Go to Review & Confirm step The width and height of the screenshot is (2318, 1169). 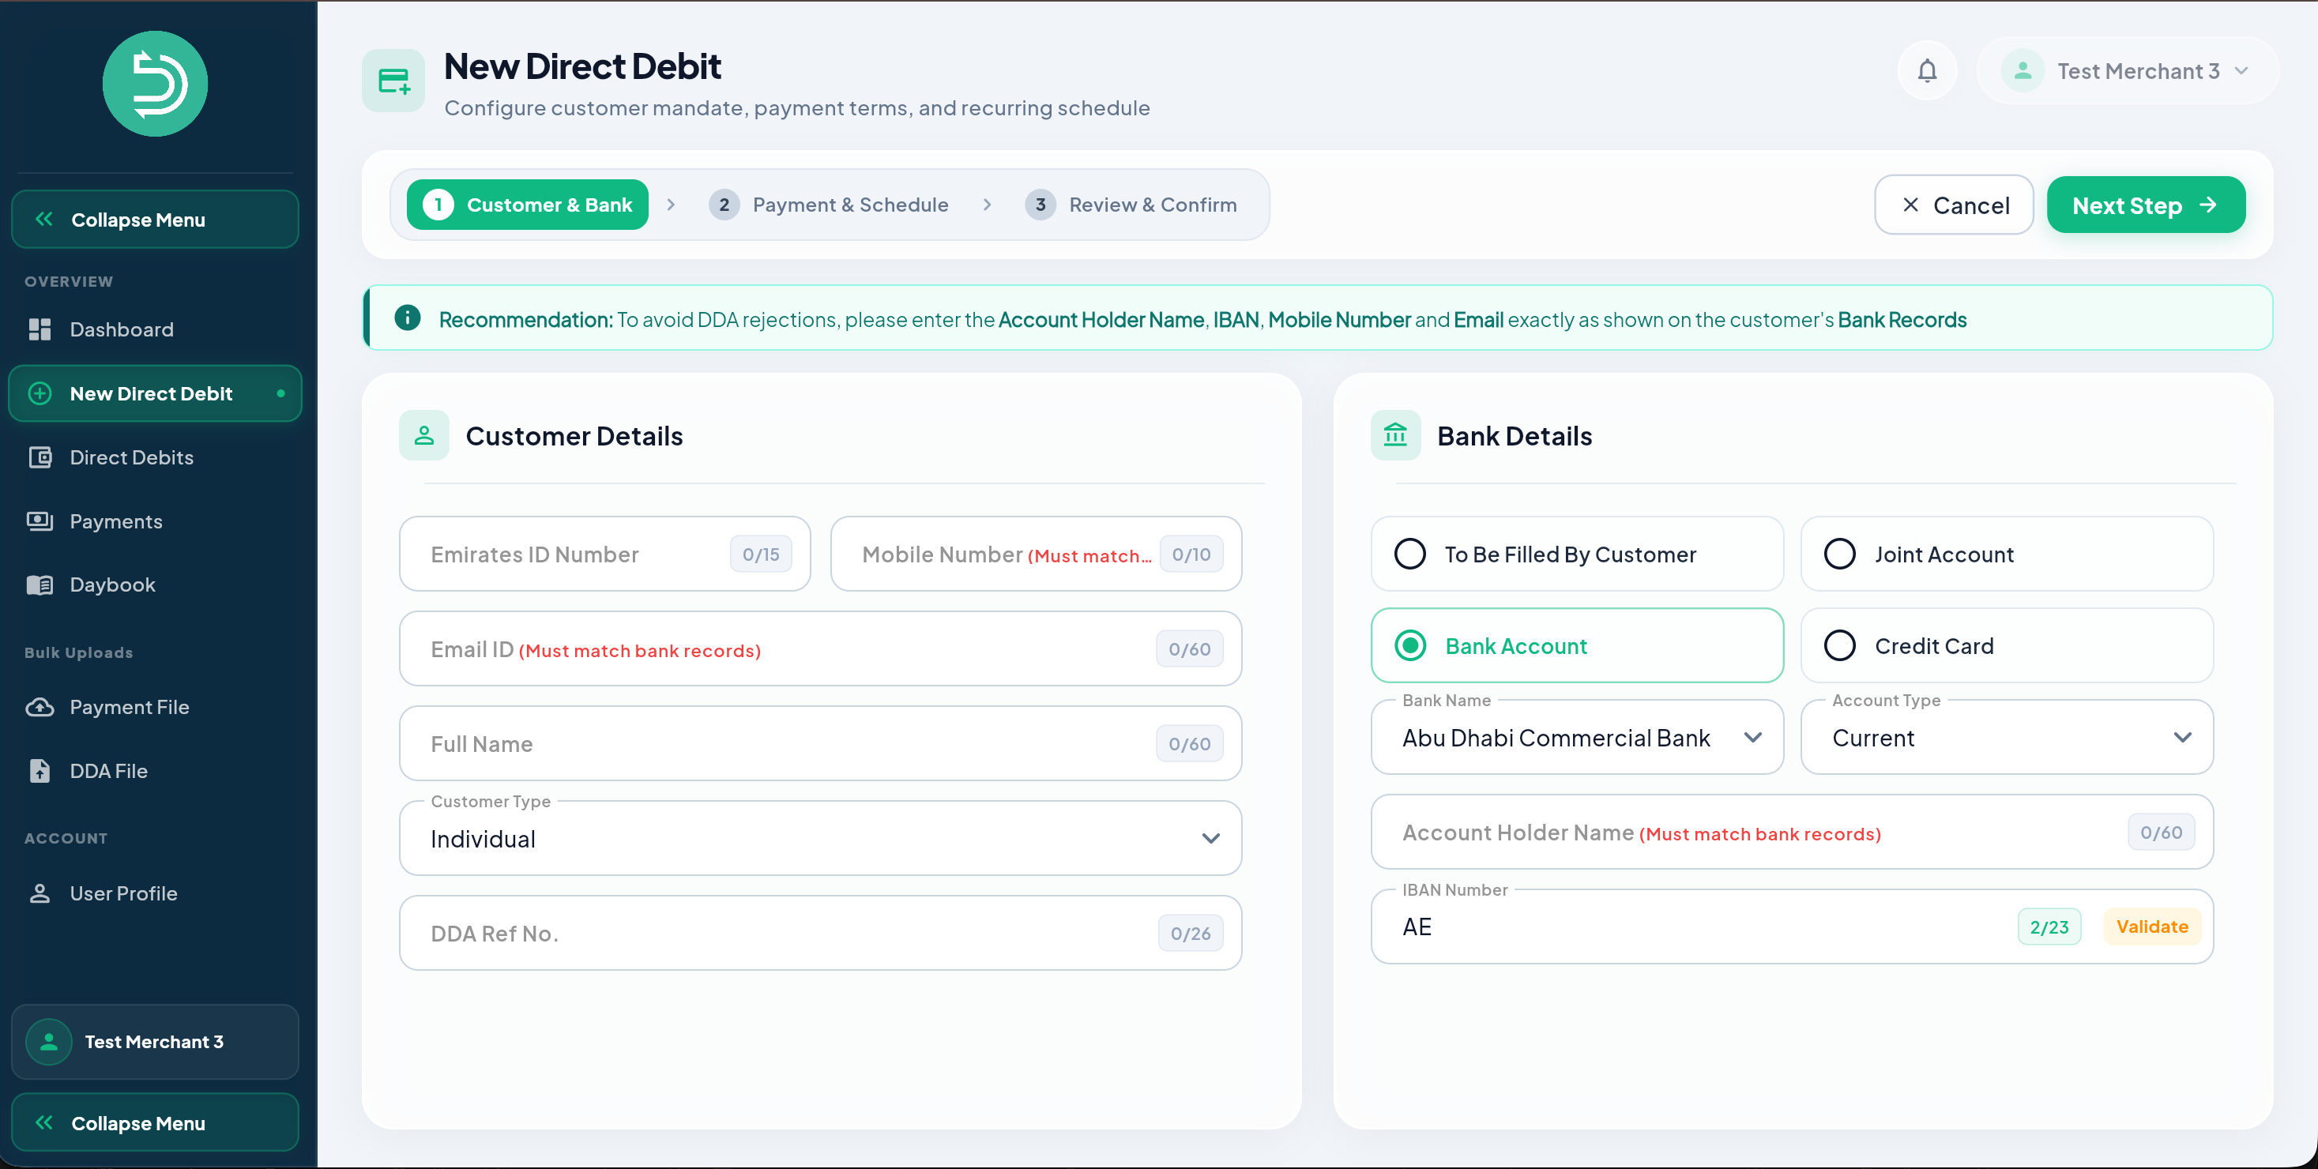(1131, 205)
